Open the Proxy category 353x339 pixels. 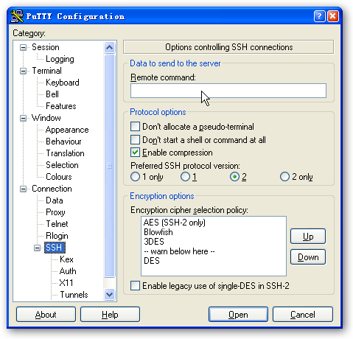click(55, 212)
